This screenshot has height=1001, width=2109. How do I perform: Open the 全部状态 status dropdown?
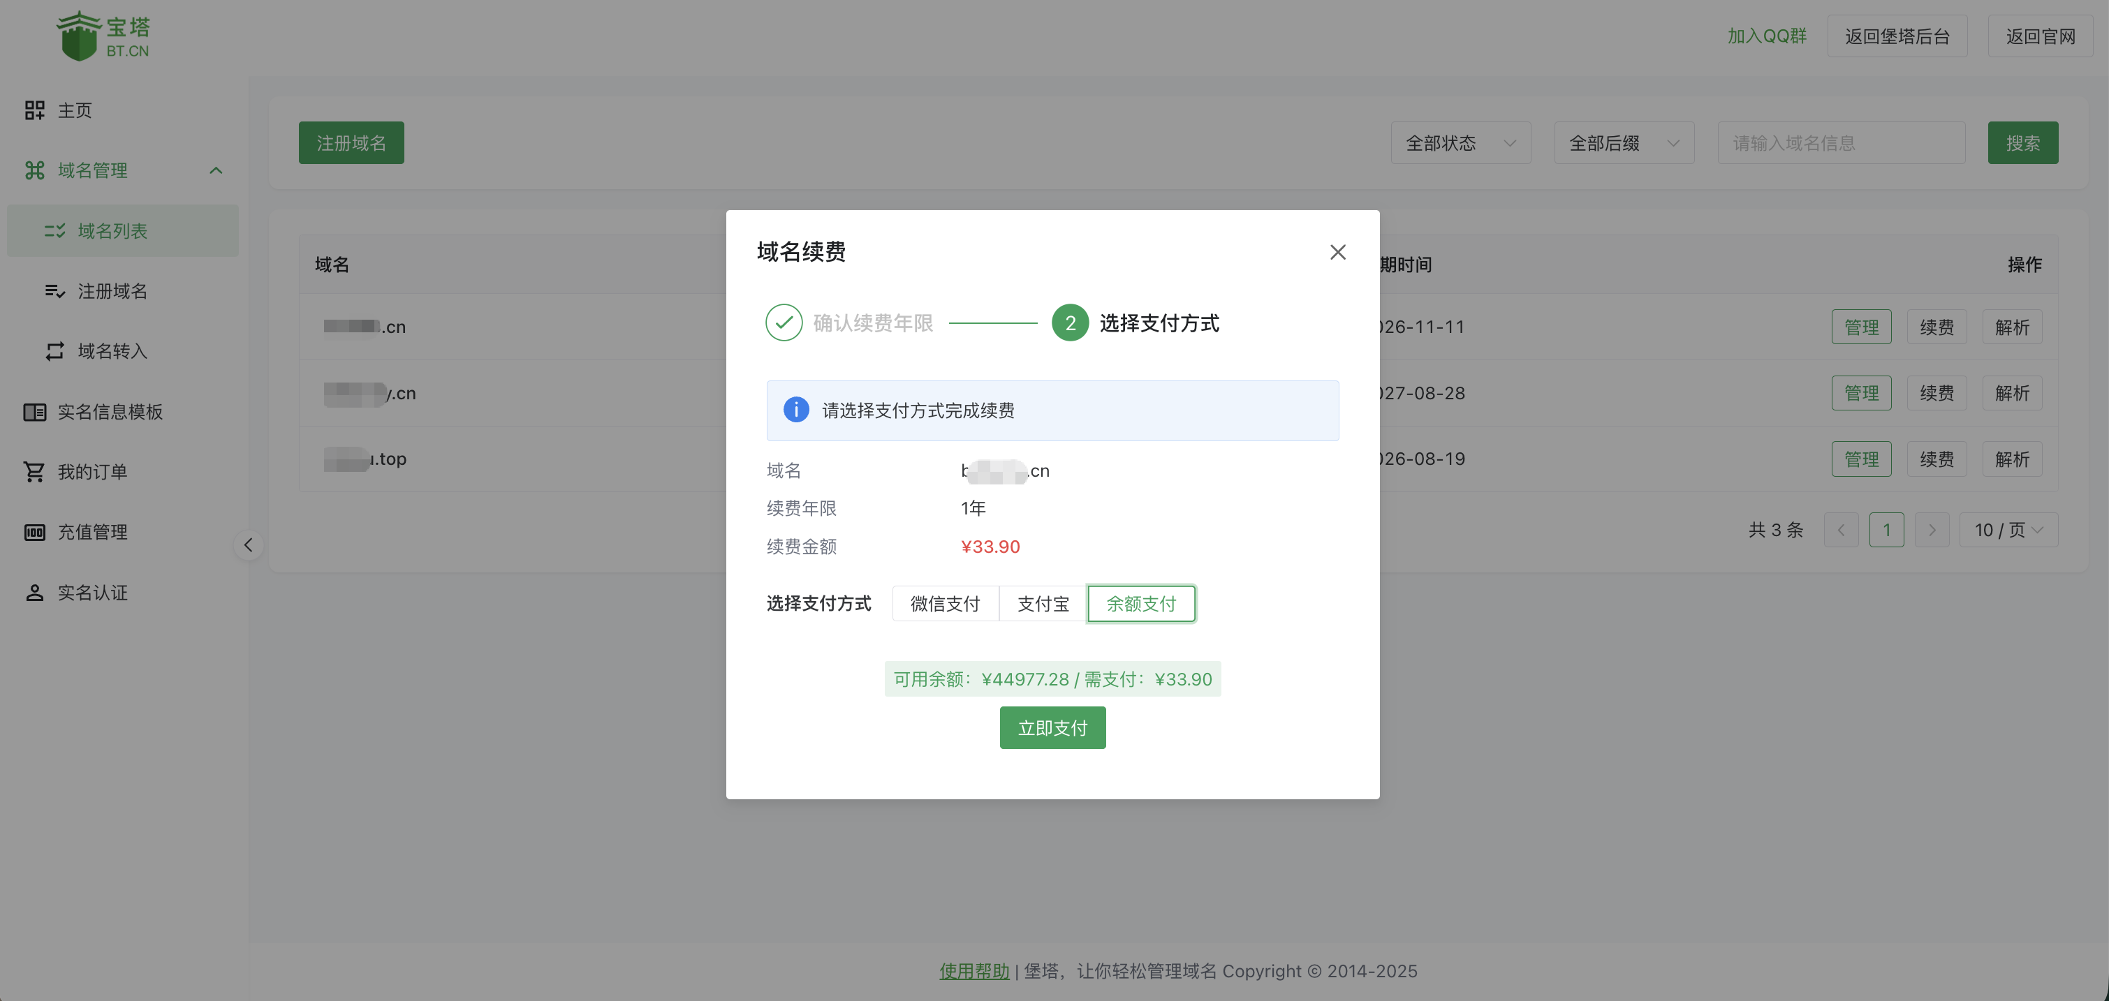pos(1460,142)
